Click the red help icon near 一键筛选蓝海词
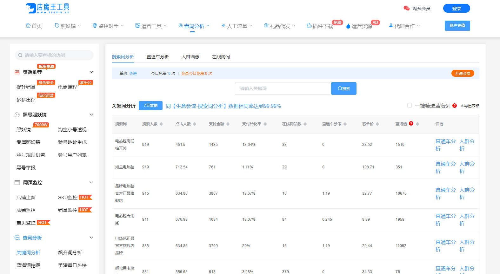This screenshot has height=274, width=500. pyautogui.click(x=455, y=106)
